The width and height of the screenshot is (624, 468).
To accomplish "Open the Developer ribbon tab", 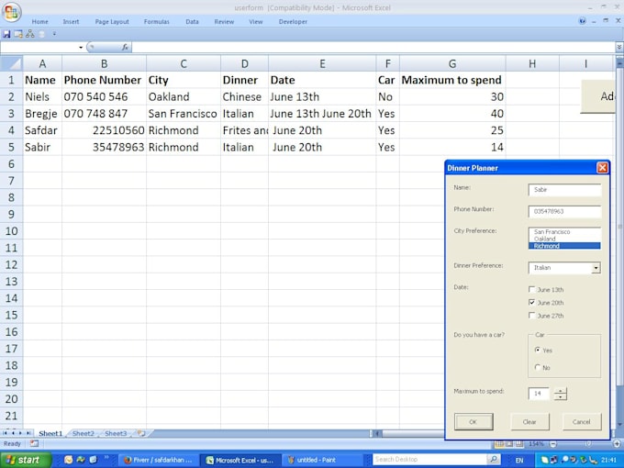I will pyautogui.click(x=293, y=21).
